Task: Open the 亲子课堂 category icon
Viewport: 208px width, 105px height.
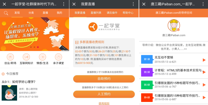Action: tap(59, 57)
